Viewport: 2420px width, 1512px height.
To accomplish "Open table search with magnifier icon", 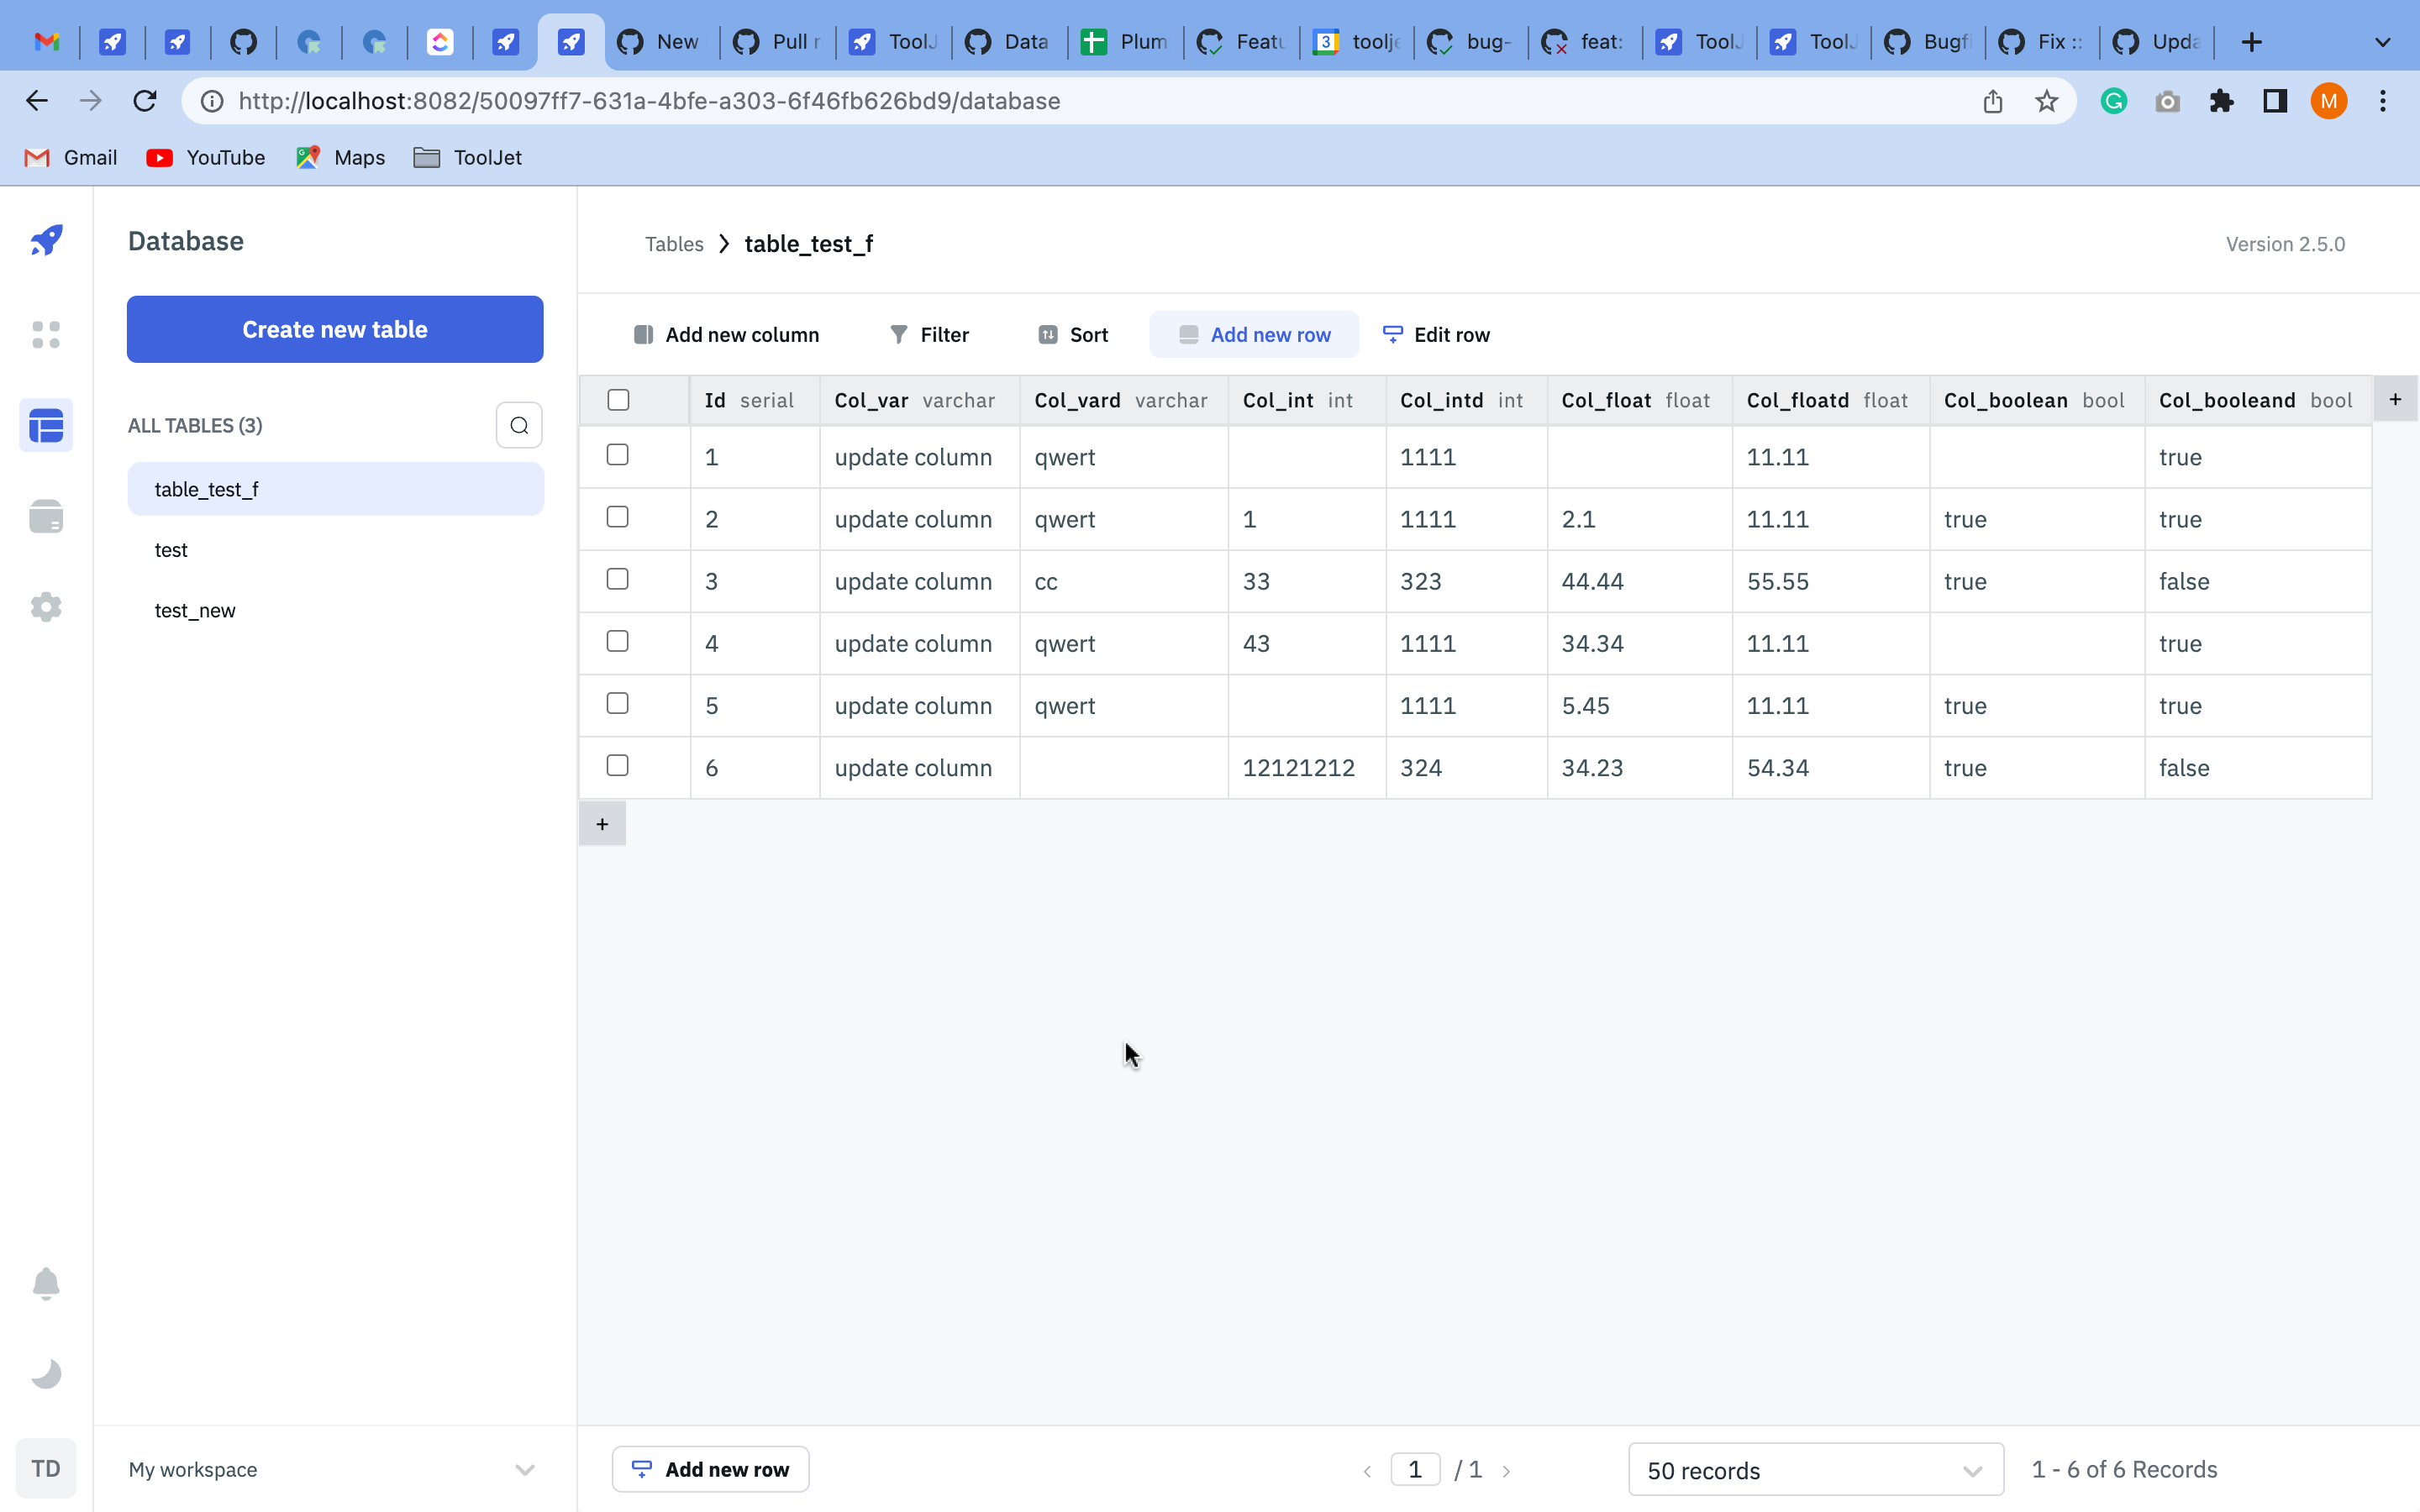I will 519,425.
